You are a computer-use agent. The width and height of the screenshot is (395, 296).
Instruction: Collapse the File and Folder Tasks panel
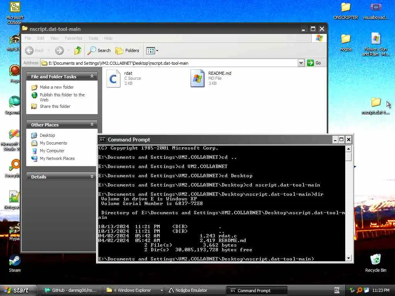pyautogui.click(x=92, y=76)
